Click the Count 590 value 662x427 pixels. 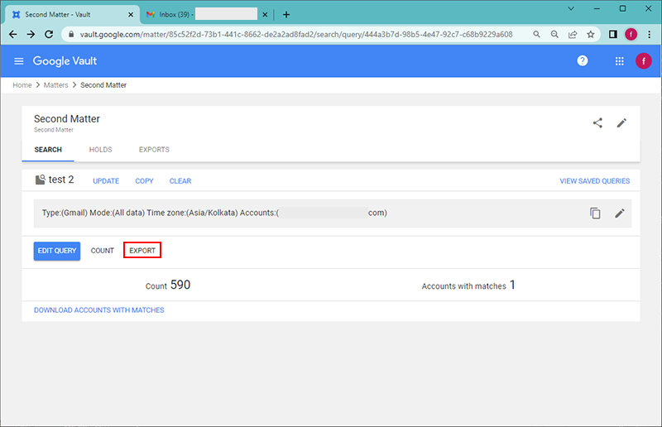[x=180, y=285]
